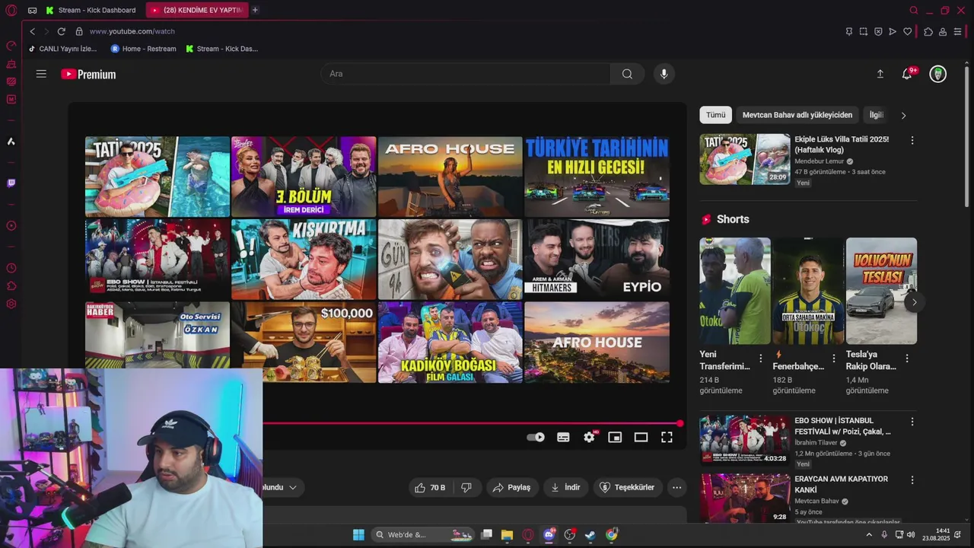Switch to the Stream - Kick Dashboard tab
The height and width of the screenshot is (548, 974).
click(x=91, y=10)
